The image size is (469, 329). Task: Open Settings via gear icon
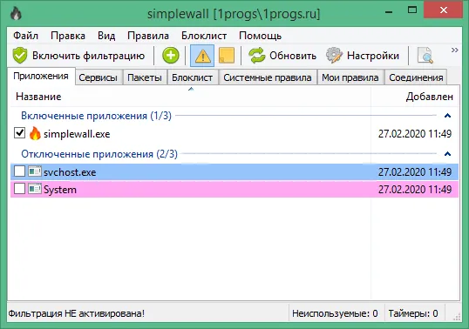click(334, 56)
